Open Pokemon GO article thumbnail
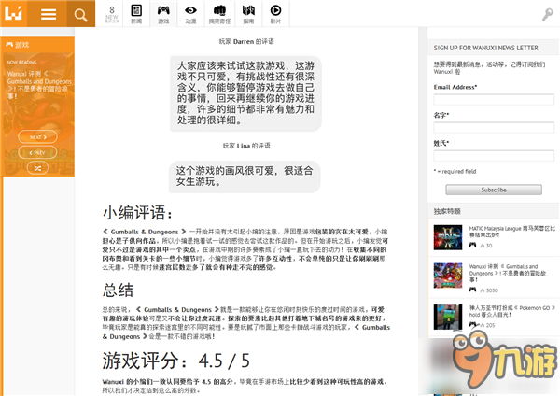The image size is (560, 396). point(448,317)
